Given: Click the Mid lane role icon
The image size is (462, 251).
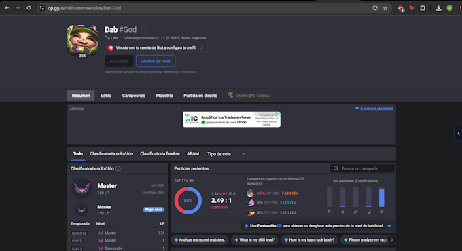Looking at the screenshot, I should [355, 212].
